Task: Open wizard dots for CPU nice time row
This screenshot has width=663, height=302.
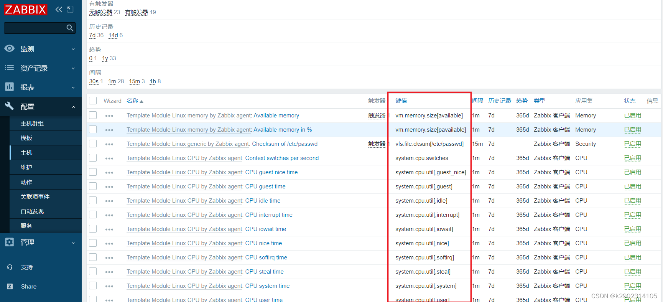Action: pos(109,244)
